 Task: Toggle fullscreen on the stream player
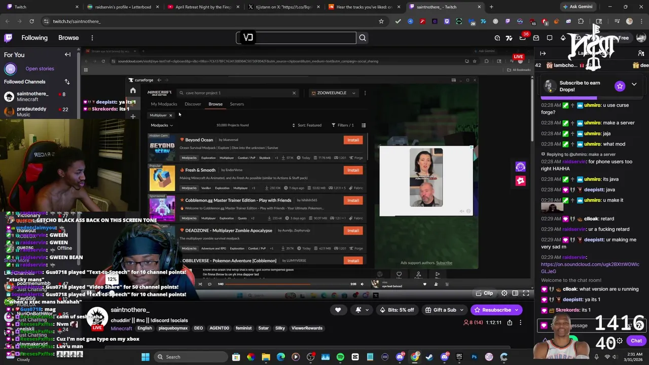(526, 293)
